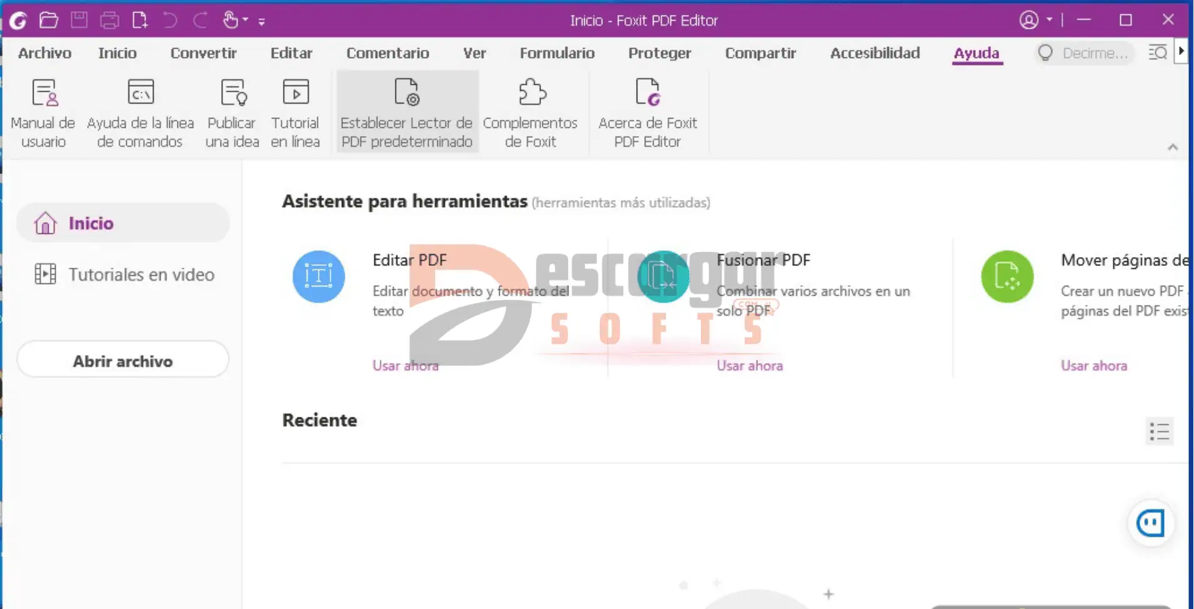The width and height of the screenshot is (1194, 609).
Task: Expand the Hand tool dropdown arrow
Action: (x=246, y=21)
